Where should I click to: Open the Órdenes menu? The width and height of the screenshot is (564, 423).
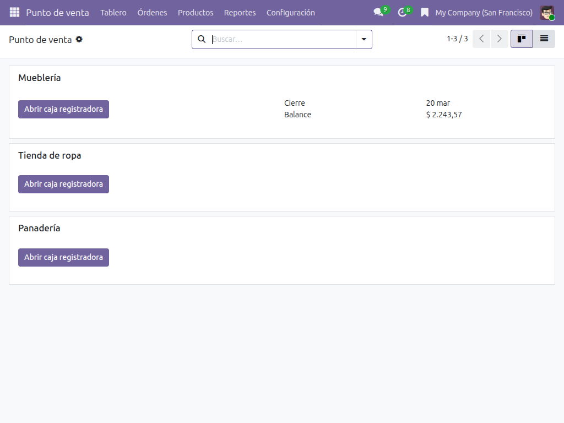click(152, 12)
